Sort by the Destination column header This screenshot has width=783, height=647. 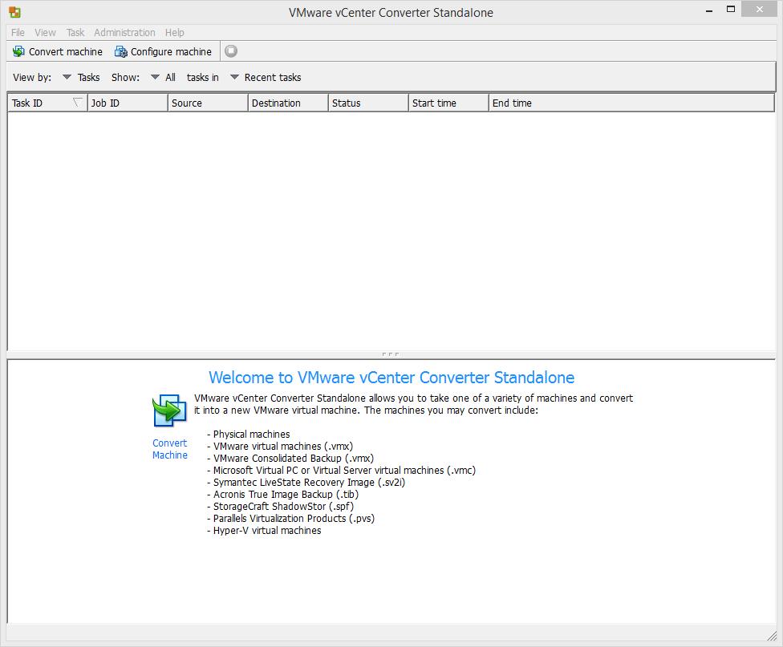point(288,103)
